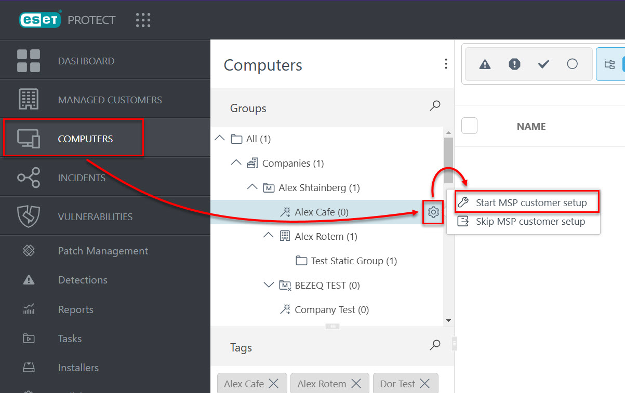Click the Groups tree scrollbar thumb
The height and width of the screenshot is (393, 625).
pos(448,160)
